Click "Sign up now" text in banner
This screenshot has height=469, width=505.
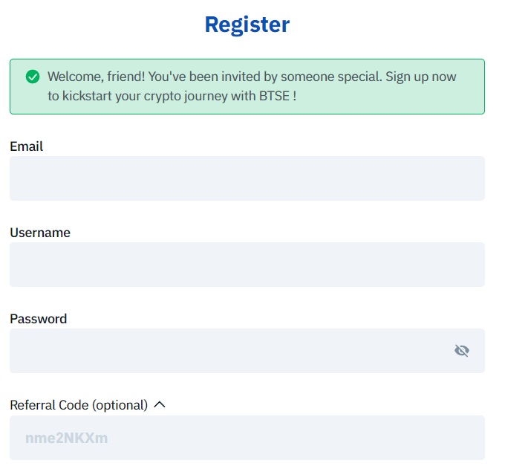click(421, 77)
